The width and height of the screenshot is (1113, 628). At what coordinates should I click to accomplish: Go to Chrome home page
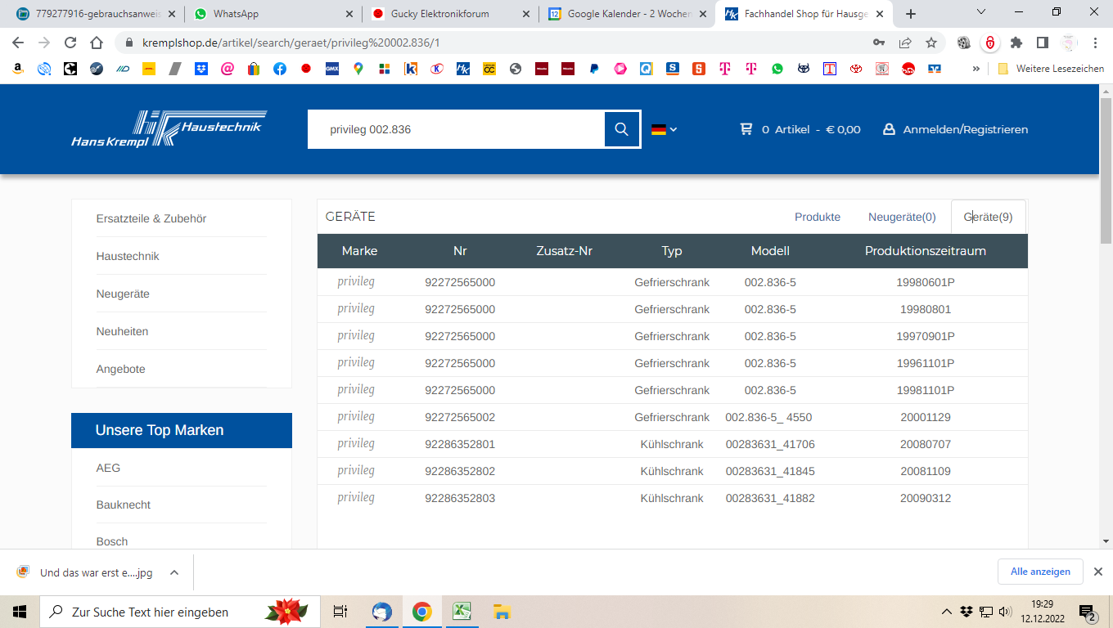click(x=97, y=43)
